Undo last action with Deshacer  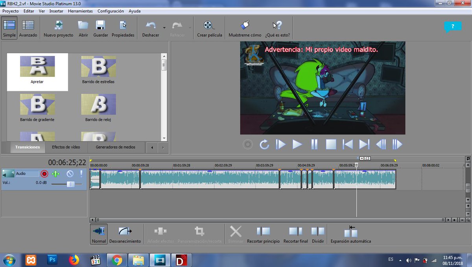click(x=151, y=28)
